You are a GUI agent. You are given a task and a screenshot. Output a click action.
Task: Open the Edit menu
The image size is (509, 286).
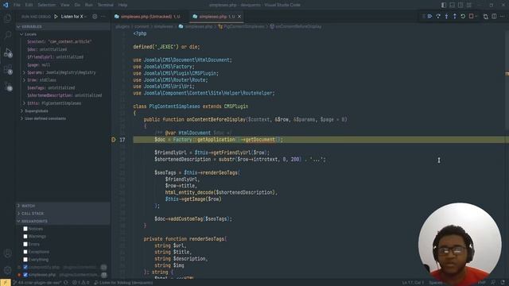pyautogui.click(x=29, y=6)
